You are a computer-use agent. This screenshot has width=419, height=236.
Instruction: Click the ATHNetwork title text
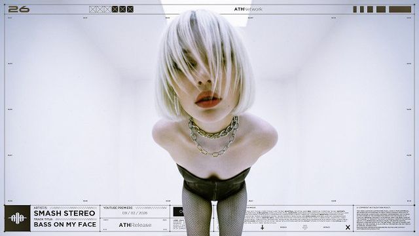pyautogui.click(x=248, y=9)
